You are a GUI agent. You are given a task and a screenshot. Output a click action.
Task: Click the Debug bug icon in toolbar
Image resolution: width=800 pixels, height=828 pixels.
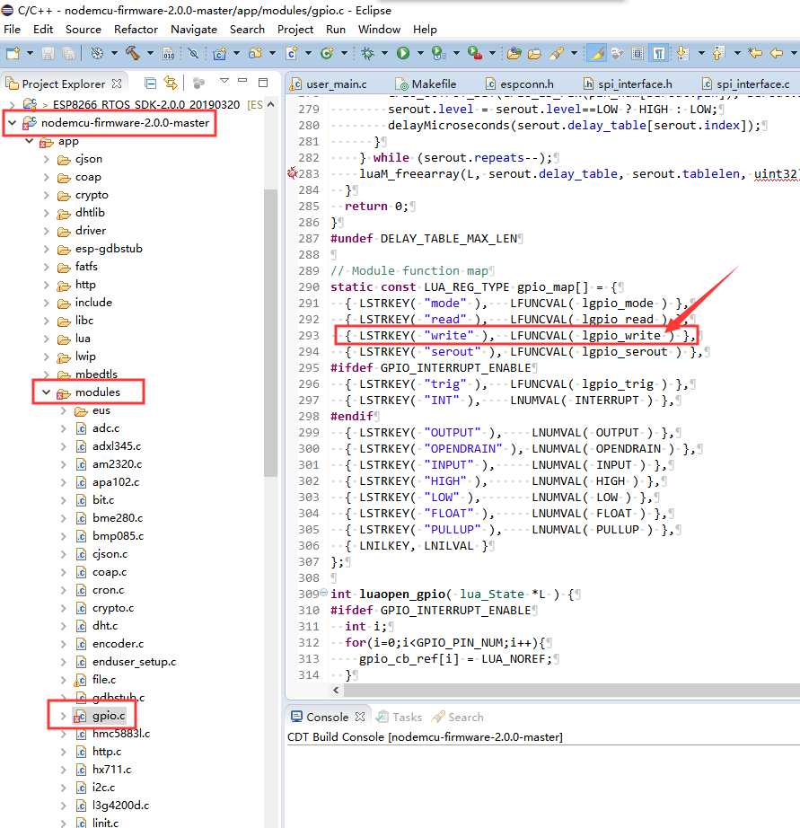pyautogui.click(x=368, y=54)
